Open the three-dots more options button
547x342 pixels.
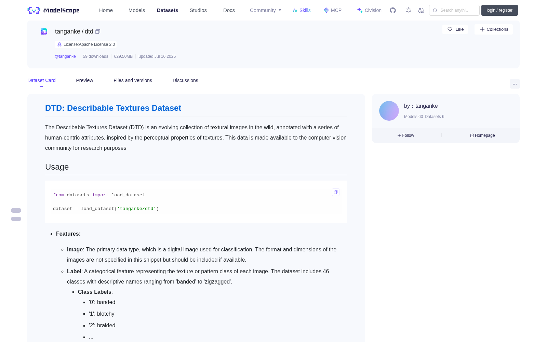click(515, 84)
